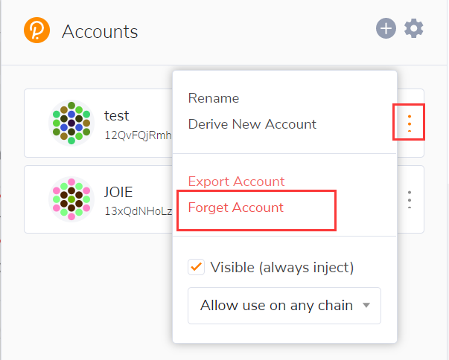Image resolution: width=449 pixels, height=360 pixels.
Task: Click the Polkadot logo icon
Action: pos(36,30)
